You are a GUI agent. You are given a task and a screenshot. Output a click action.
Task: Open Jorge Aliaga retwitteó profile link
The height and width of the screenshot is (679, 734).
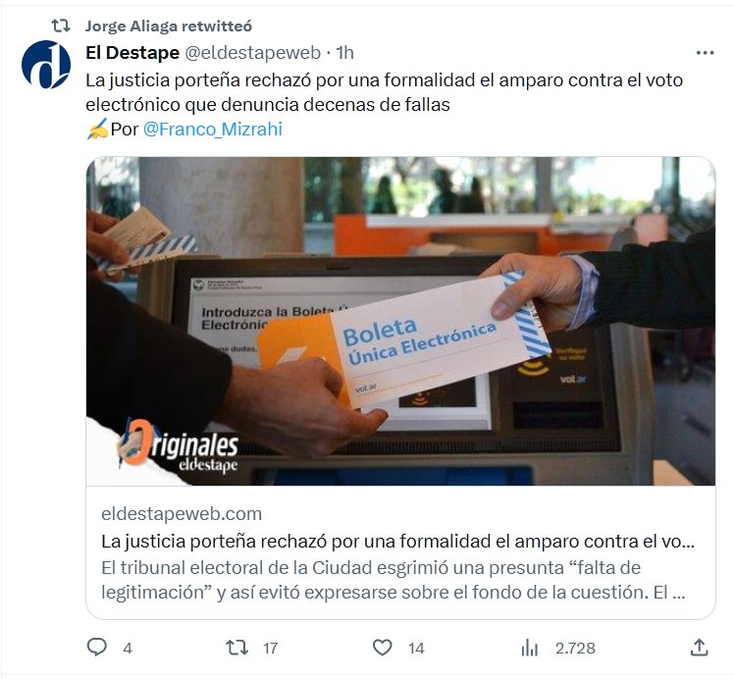click(169, 26)
